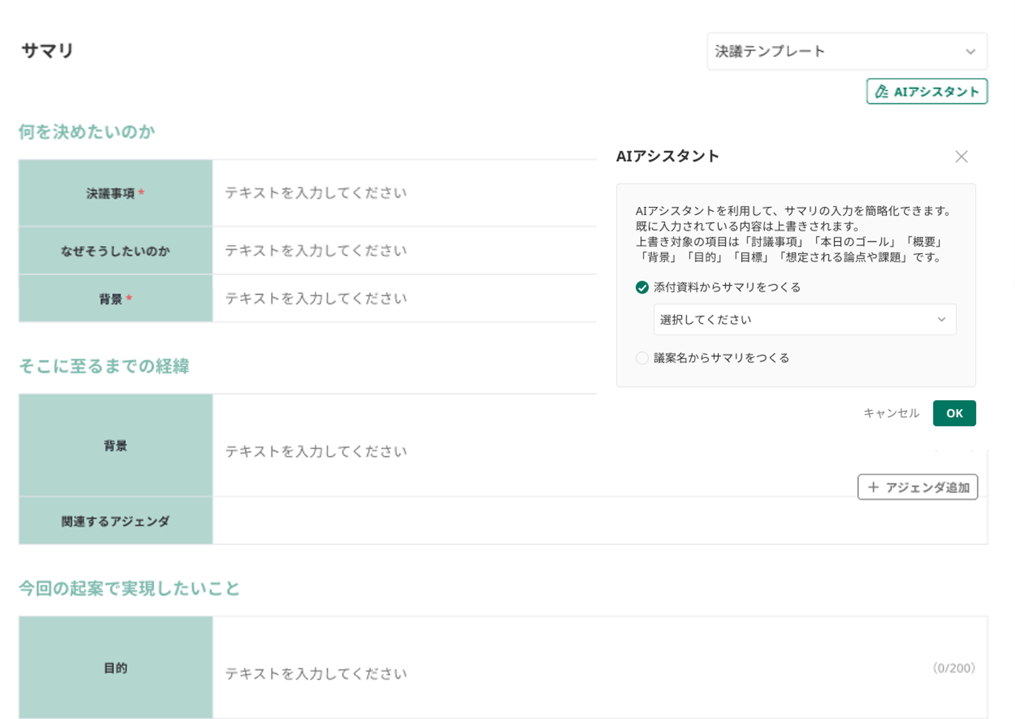Click the 何を決めたいのか section heading
Image resolution: width=1015 pixels, height=719 pixels.
(87, 132)
